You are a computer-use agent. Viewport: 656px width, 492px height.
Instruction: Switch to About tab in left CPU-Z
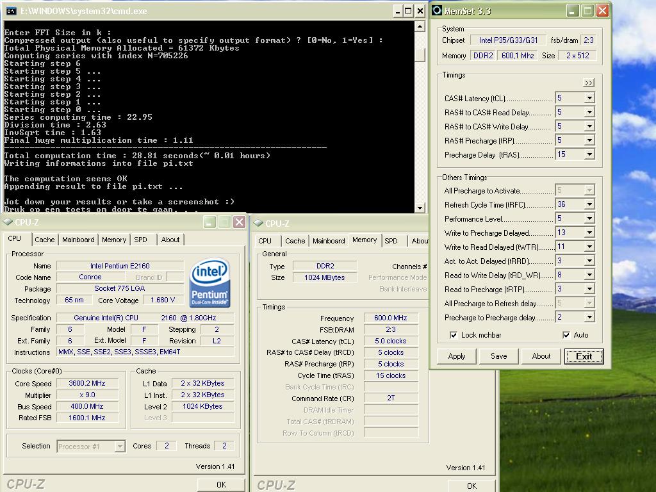tap(170, 240)
